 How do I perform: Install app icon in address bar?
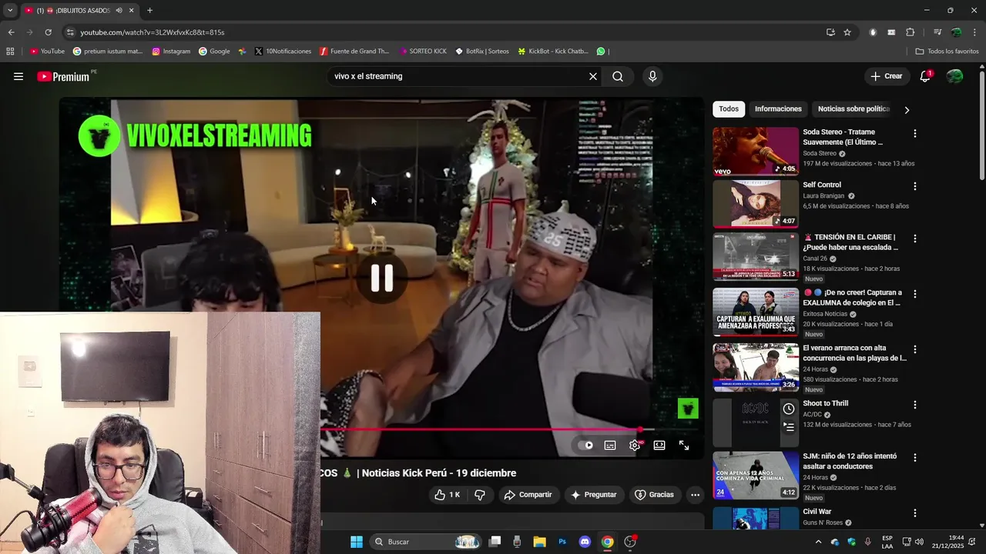[830, 32]
